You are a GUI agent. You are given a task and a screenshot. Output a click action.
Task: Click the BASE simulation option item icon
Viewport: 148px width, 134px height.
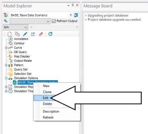coord(15,83)
